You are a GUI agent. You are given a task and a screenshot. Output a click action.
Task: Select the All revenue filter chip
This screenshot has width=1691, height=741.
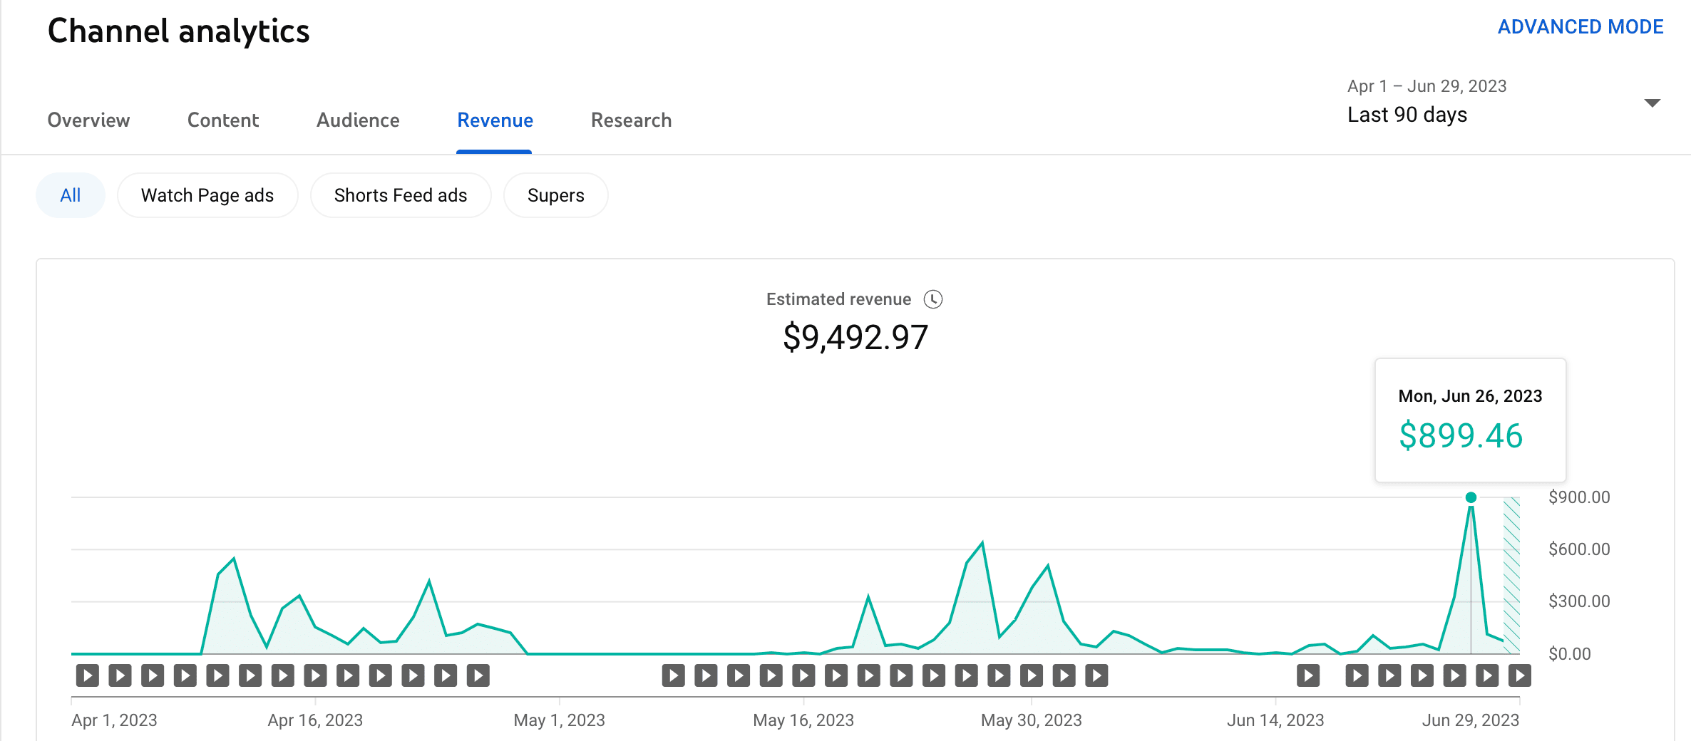pyautogui.click(x=71, y=195)
